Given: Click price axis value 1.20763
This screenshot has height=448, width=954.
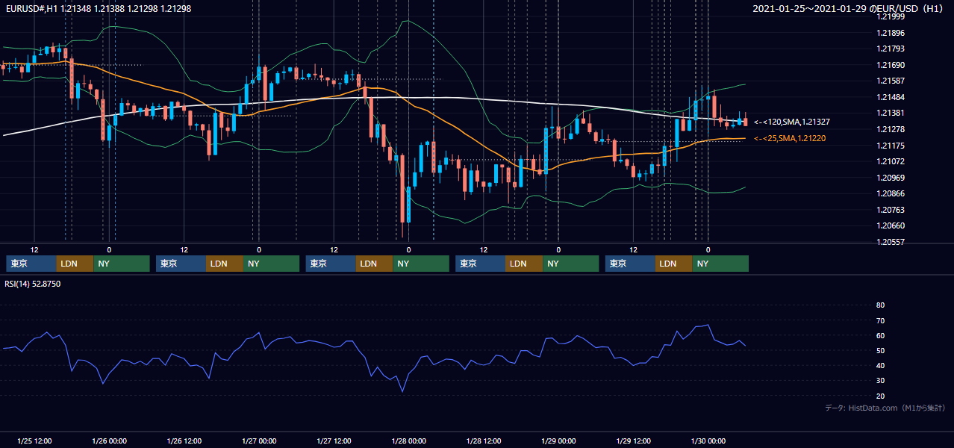Looking at the screenshot, I should [891, 210].
